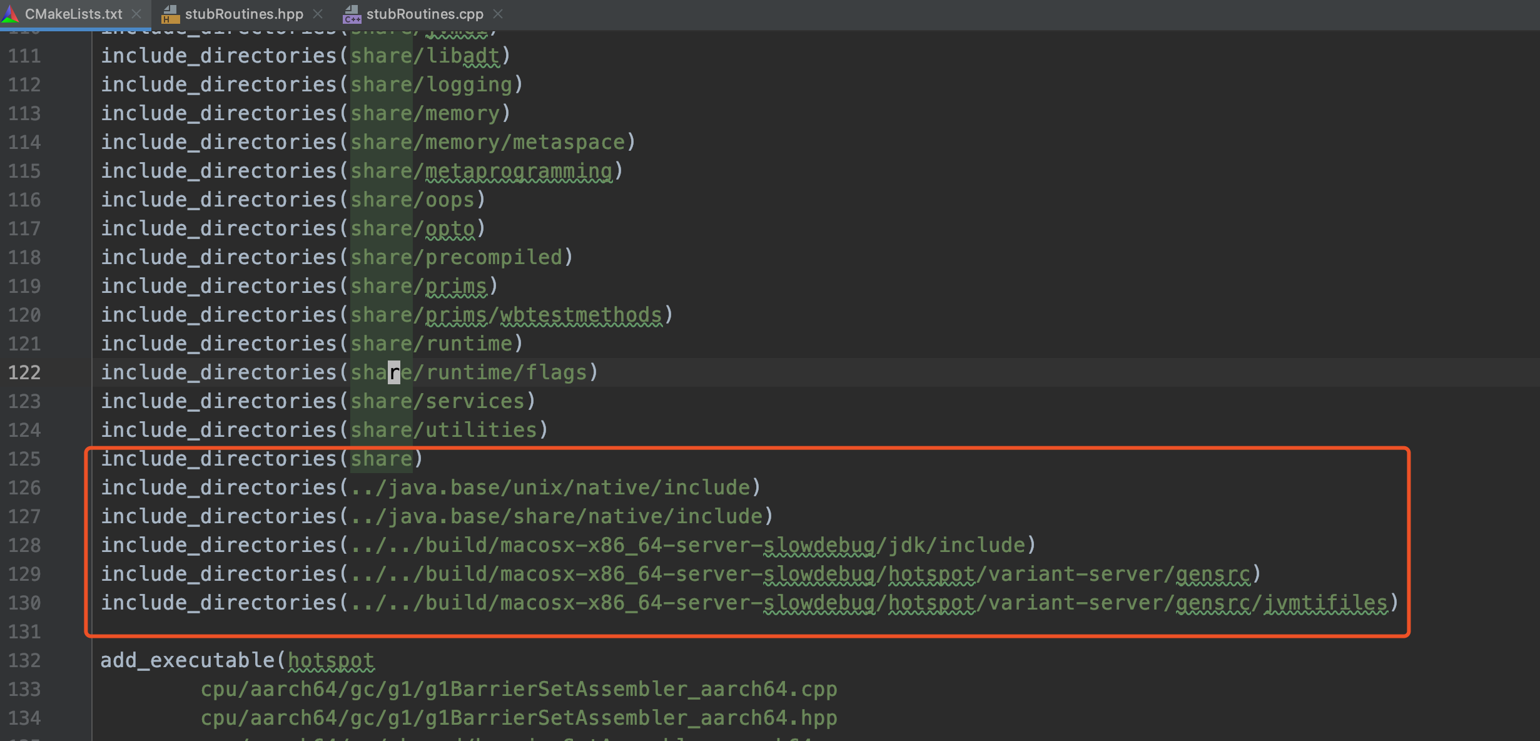Click the text share/metaprogramming
The width and height of the screenshot is (1540, 741).
[481, 171]
